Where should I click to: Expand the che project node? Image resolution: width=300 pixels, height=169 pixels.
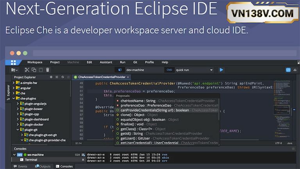13,93
